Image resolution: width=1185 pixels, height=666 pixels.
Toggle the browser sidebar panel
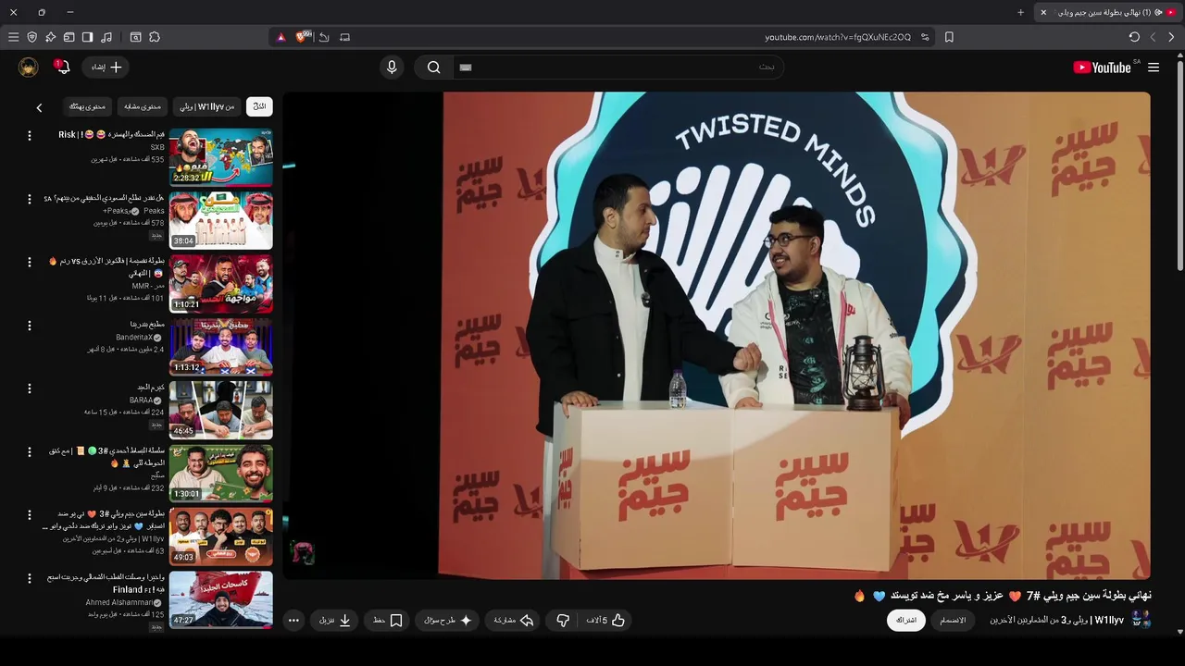click(87, 37)
